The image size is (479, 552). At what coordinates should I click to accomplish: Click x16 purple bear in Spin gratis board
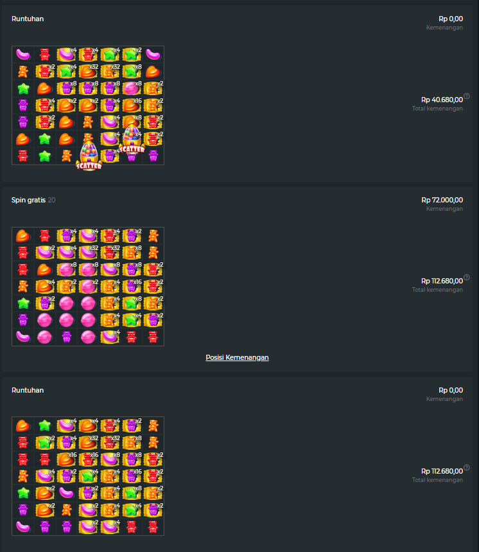click(x=132, y=286)
